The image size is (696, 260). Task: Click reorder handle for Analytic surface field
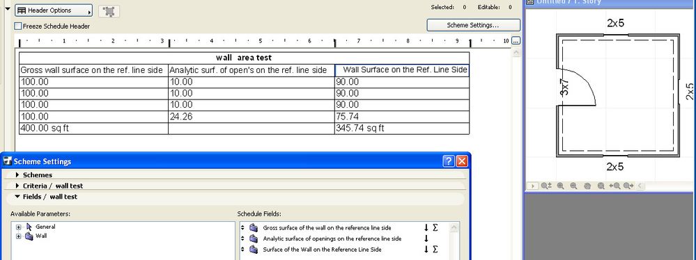[243, 238]
